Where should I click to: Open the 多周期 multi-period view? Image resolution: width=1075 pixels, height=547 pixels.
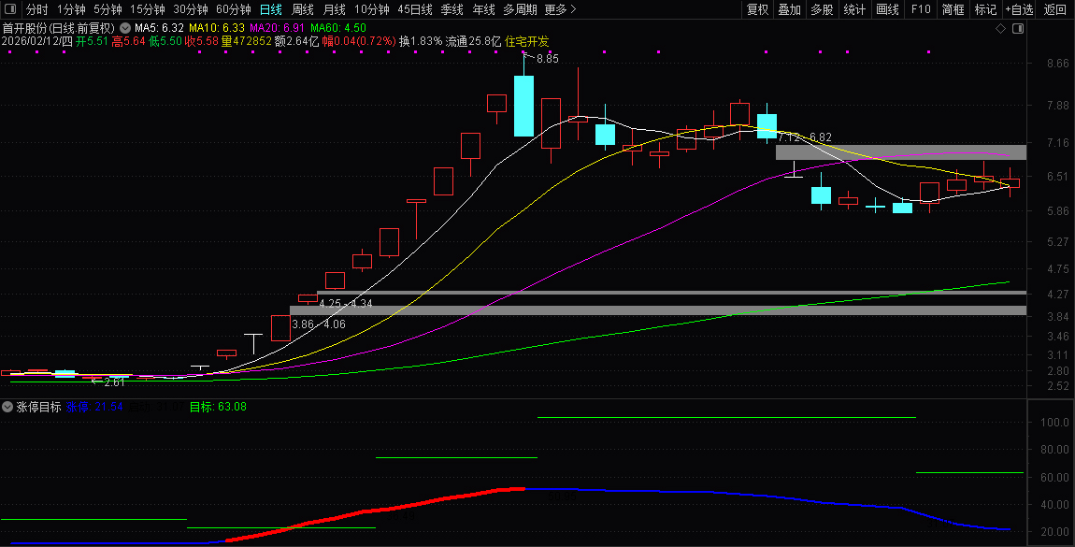tap(520, 9)
